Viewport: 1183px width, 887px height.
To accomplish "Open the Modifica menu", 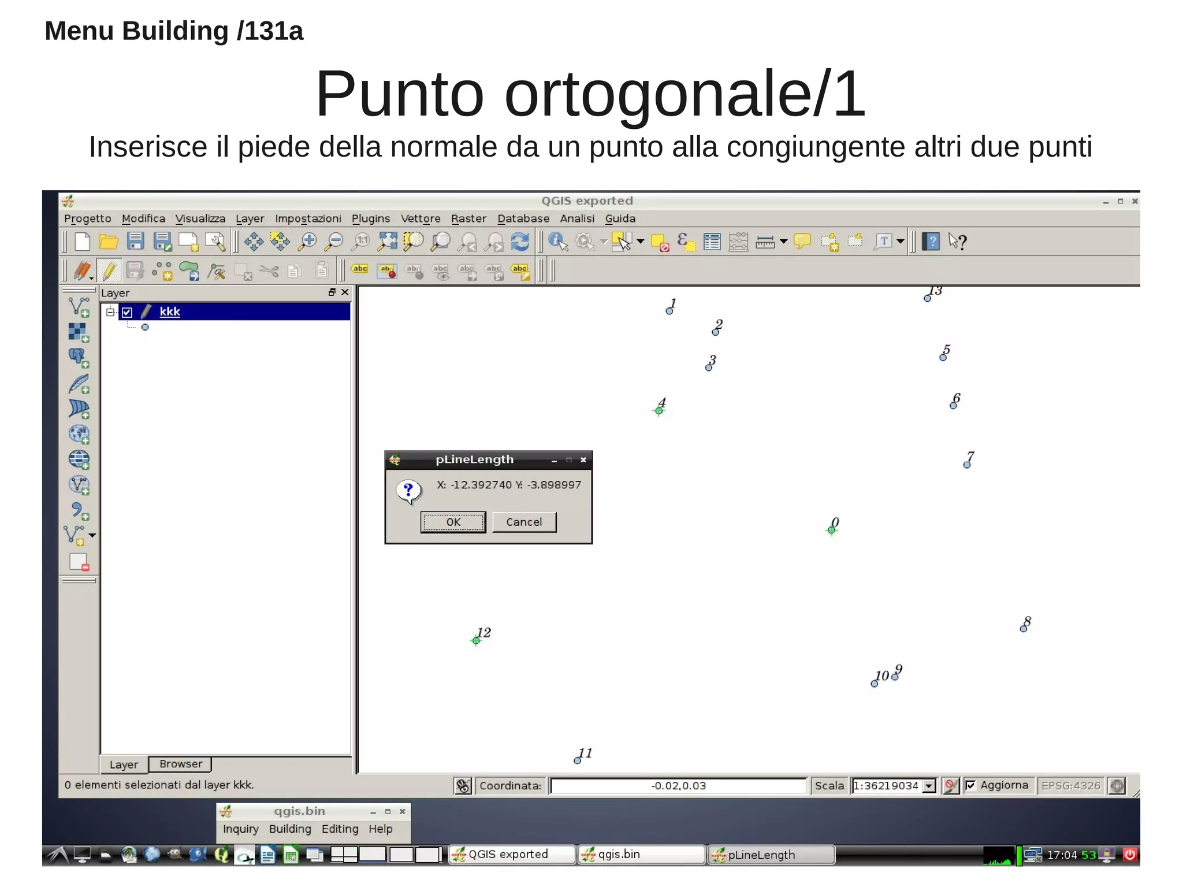I will (143, 219).
